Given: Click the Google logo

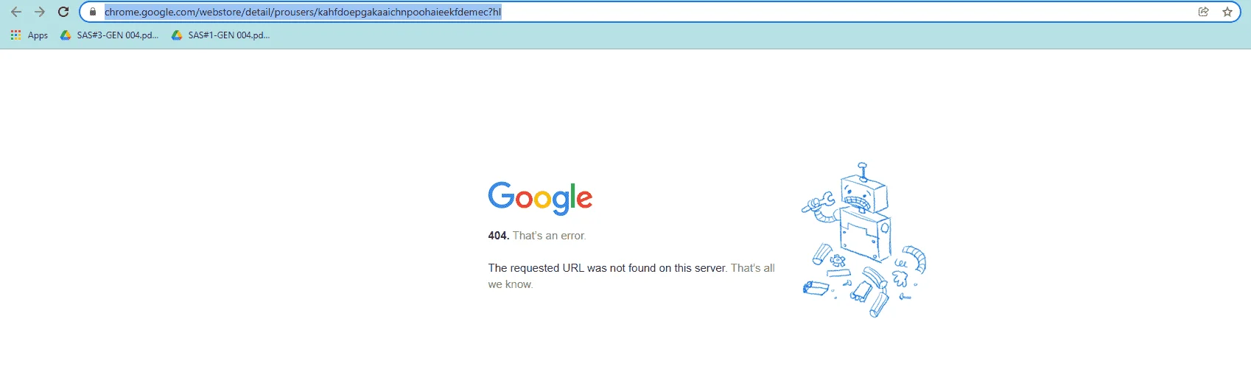Looking at the screenshot, I should pos(540,198).
